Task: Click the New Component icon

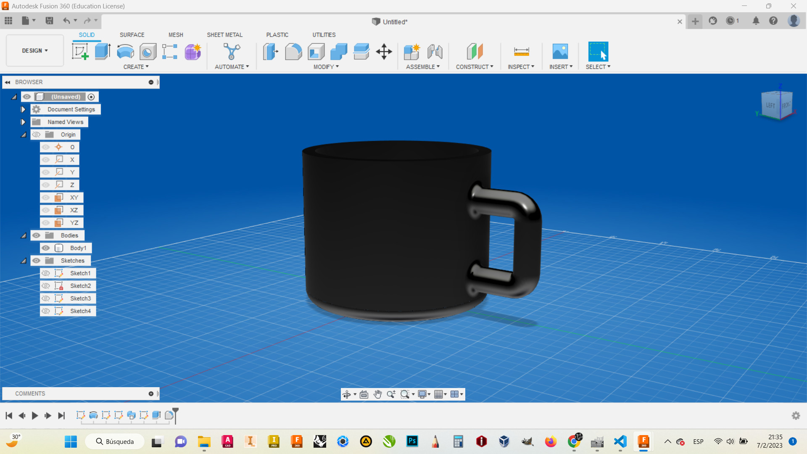Action: pos(411,52)
